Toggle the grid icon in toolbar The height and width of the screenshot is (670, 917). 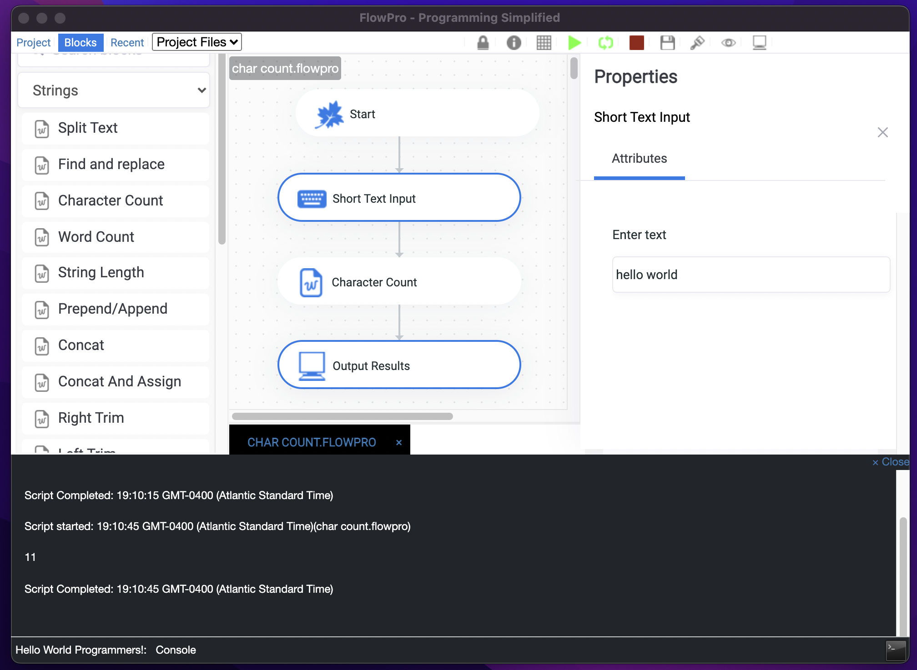point(544,43)
